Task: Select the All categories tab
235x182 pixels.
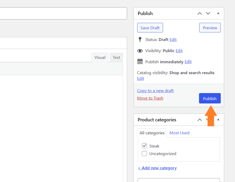Action: coord(152,133)
